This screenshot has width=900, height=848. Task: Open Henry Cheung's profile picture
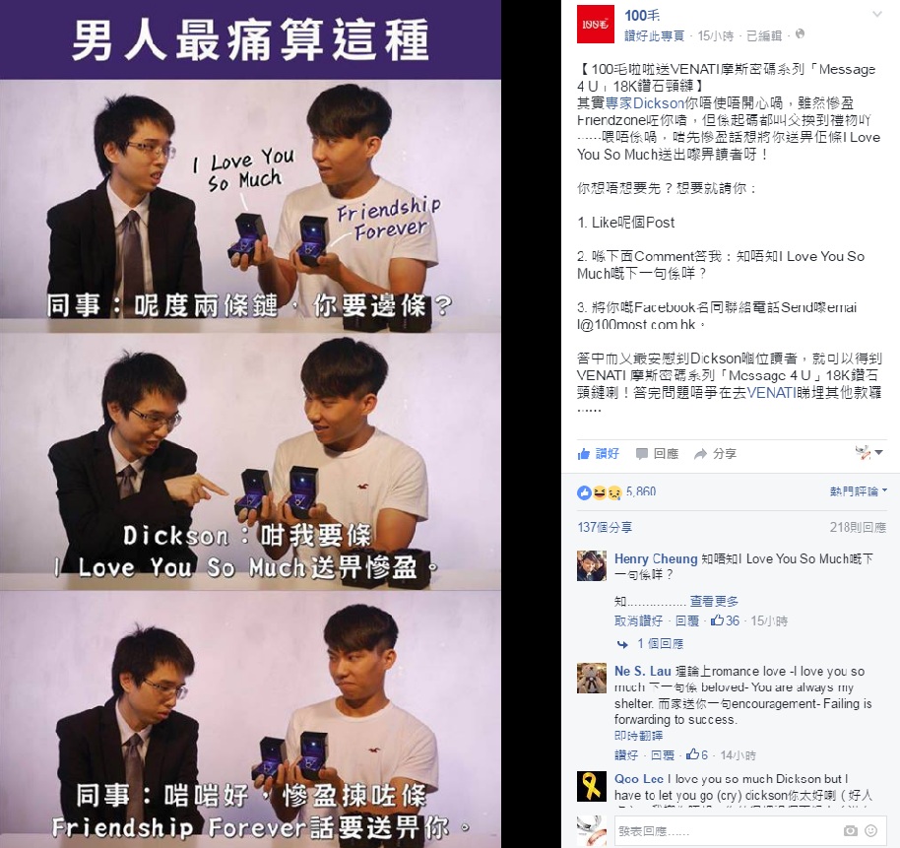[x=592, y=565]
